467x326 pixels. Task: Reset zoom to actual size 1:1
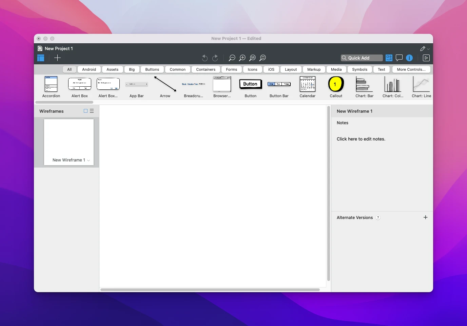click(252, 58)
